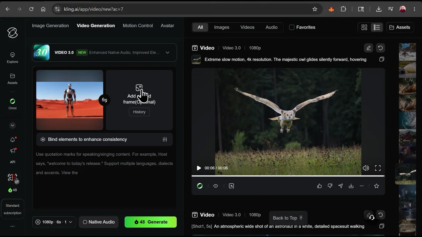Image resolution: width=422 pixels, height=237 pixels.
Task: Select the robot start frame thumbnail
Action: pos(70,100)
